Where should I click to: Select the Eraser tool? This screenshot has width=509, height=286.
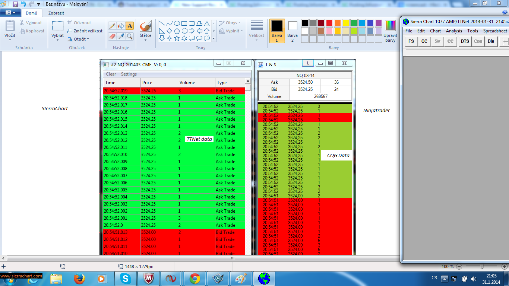pyautogui.click(x=112, y=36)
